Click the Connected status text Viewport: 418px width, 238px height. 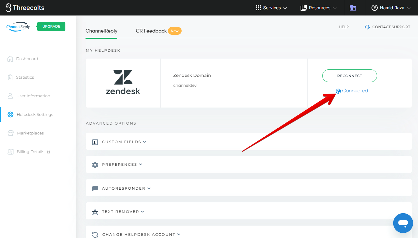point(355,91)
